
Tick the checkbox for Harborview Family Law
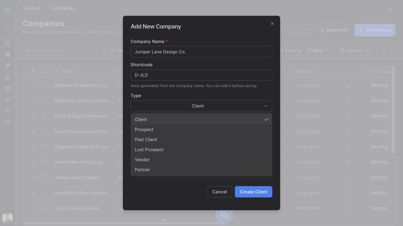(44, 162)
